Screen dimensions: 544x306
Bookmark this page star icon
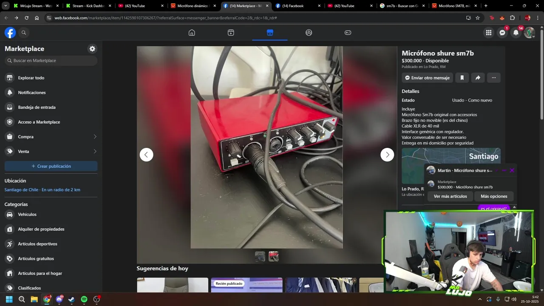coord(478,18)
